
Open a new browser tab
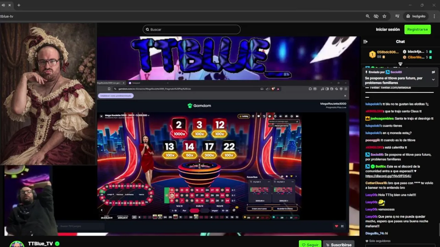19,5
